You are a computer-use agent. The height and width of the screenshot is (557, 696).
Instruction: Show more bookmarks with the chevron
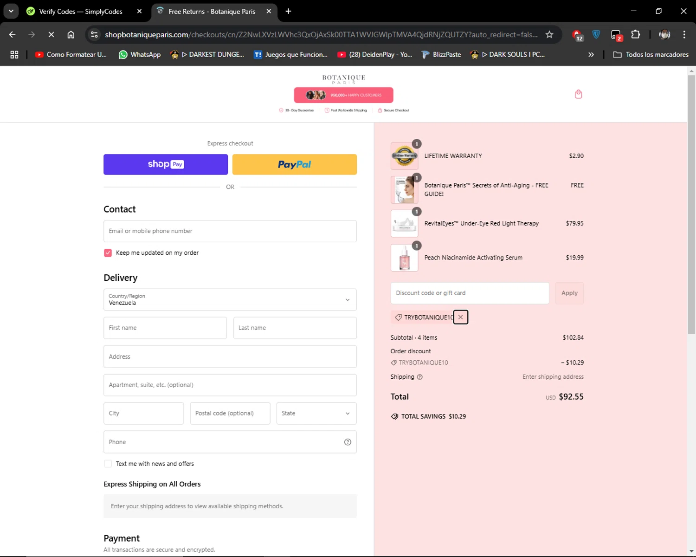[x=591, y=54]
